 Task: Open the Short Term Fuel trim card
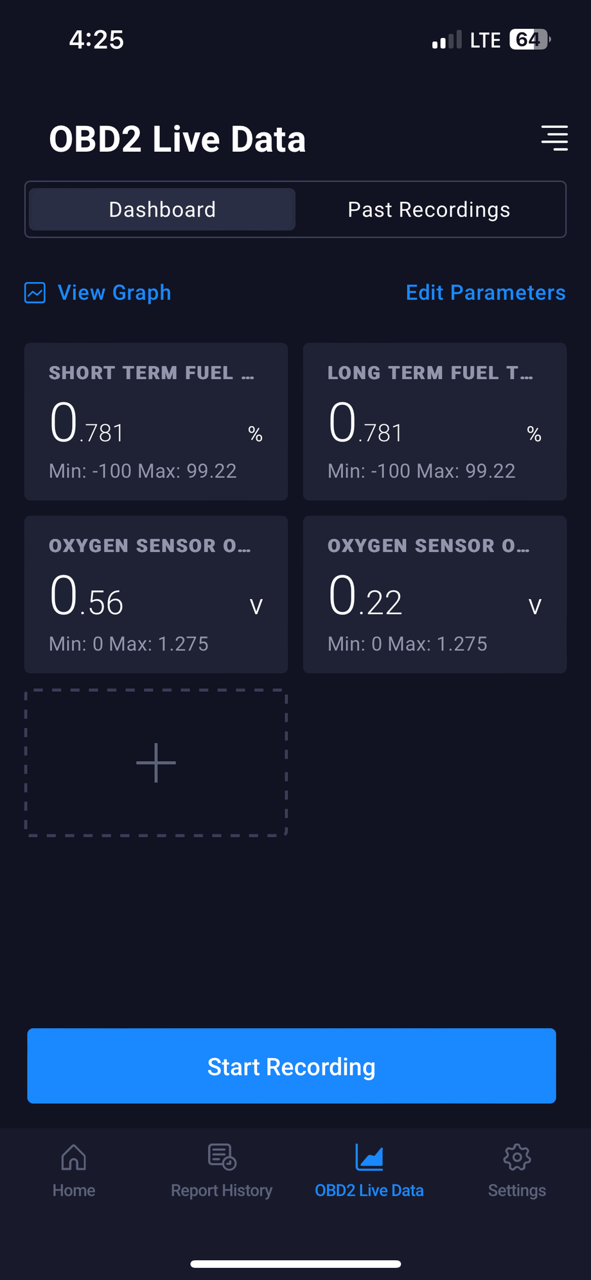pyautogui.click(x=156, y=422)
